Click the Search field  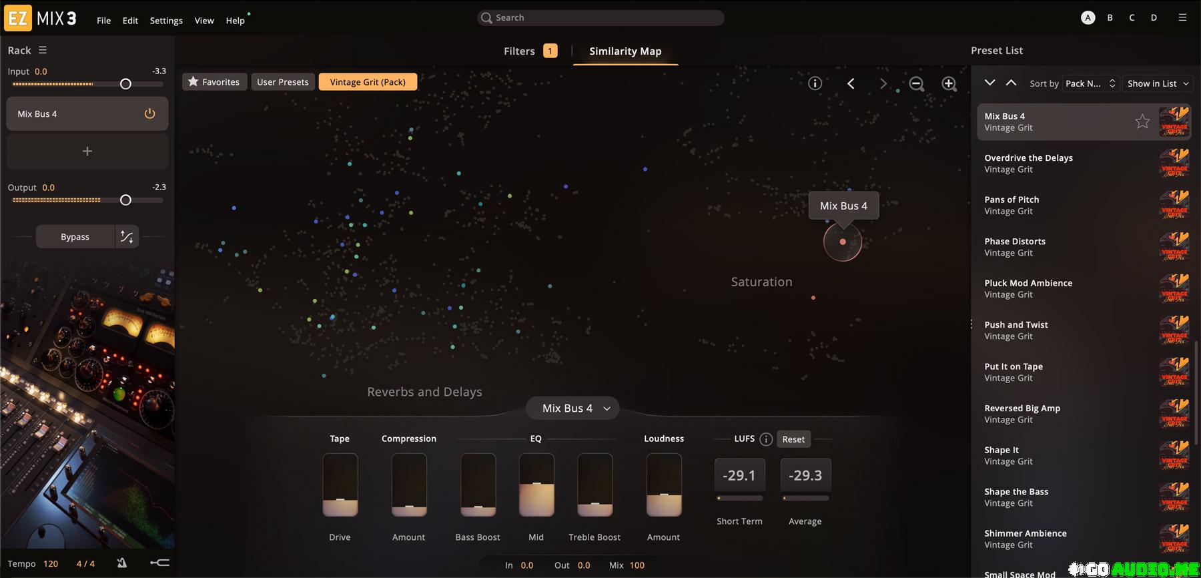600,17
